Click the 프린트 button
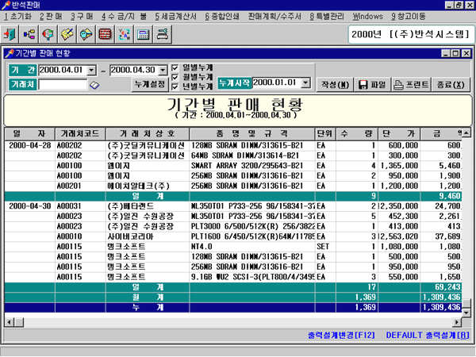 point(411,84)
